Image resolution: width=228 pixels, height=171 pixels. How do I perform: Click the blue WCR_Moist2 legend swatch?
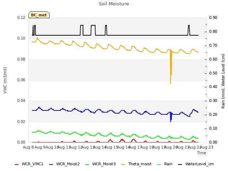[51, 165]
